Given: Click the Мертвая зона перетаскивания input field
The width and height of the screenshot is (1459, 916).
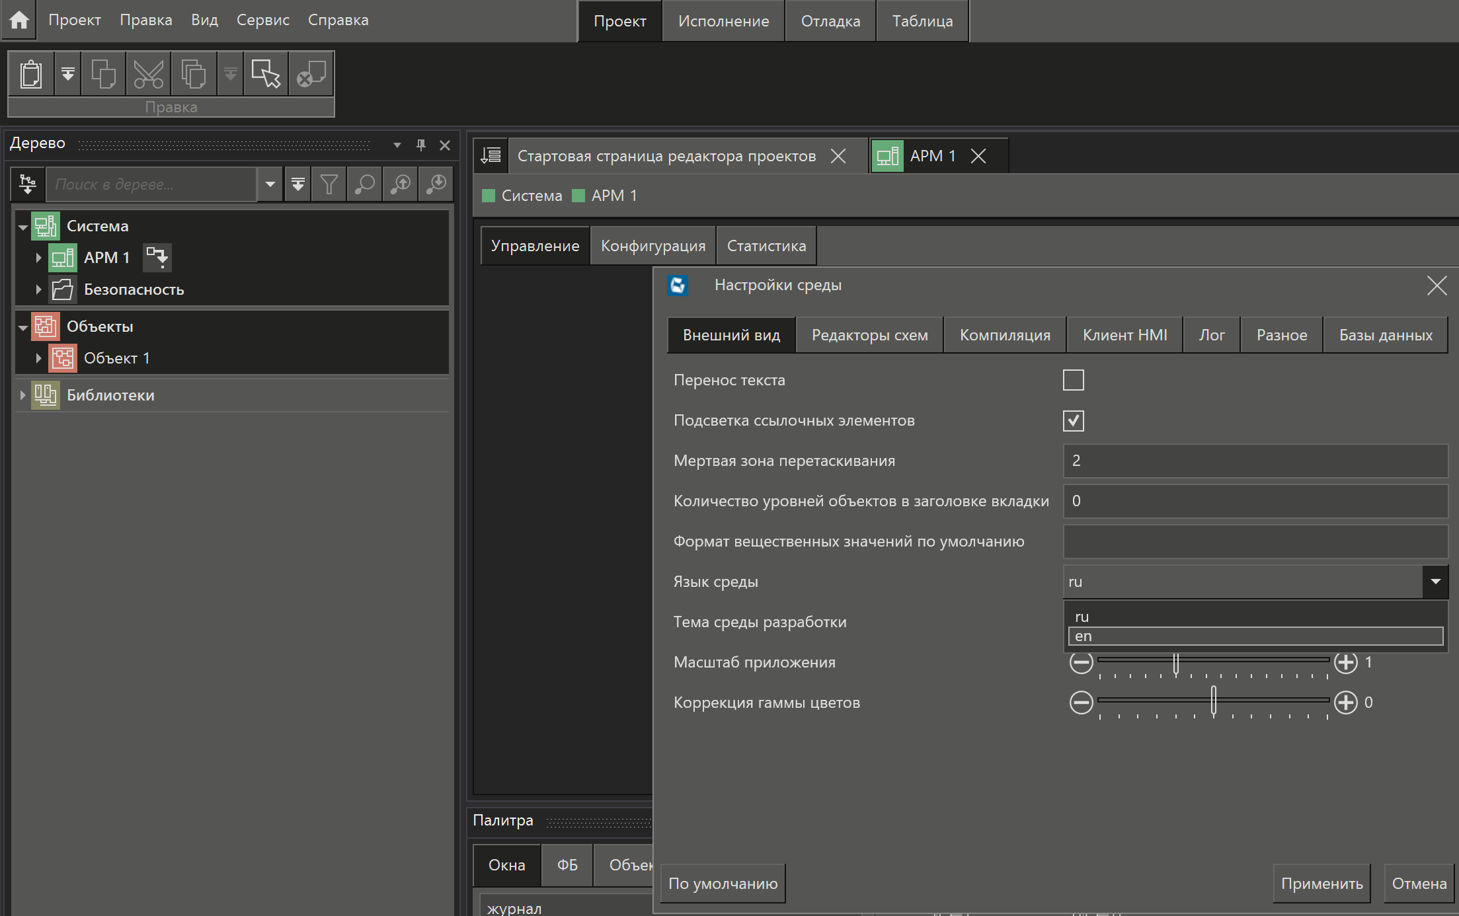Looking at the screenshot, I should tap(1255, 461).
